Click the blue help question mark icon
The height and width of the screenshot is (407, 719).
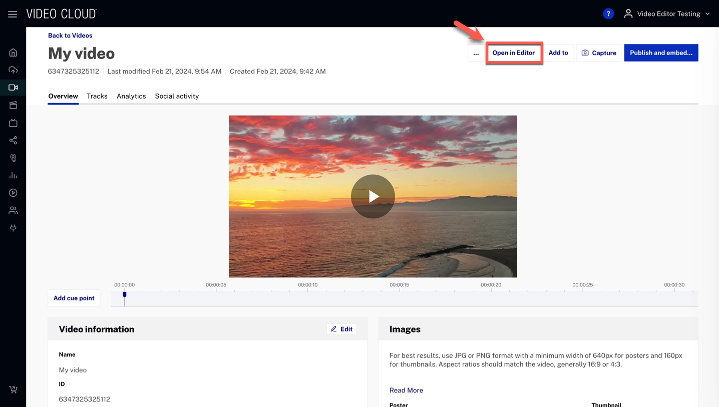pyautogui.click(x=608, y=14)
